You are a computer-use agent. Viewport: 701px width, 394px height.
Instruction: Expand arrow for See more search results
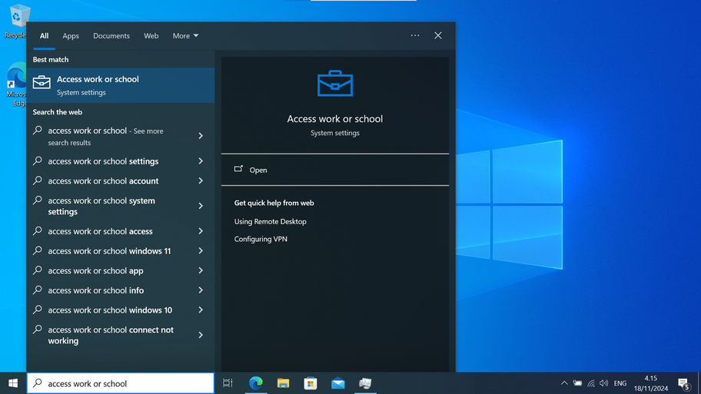(x=201, y=136)
